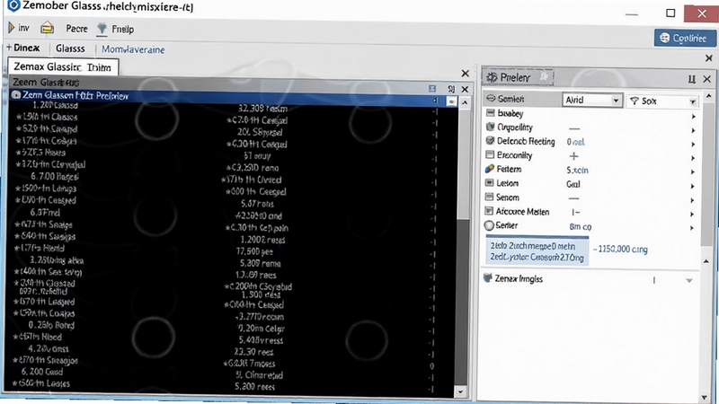Screen dimensions: 719x404
Task: Close the Prneler panel
Action: (707, 79)
